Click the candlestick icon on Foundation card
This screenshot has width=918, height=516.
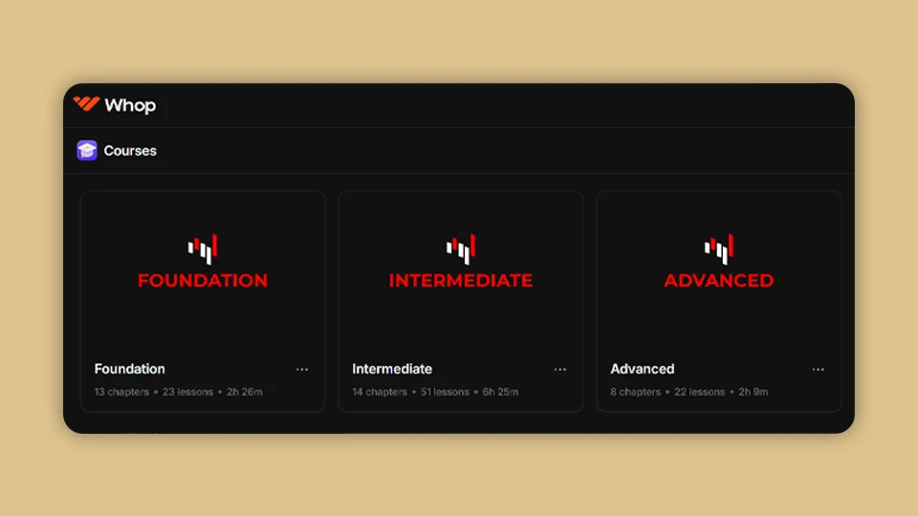click(x=203, y=248)
